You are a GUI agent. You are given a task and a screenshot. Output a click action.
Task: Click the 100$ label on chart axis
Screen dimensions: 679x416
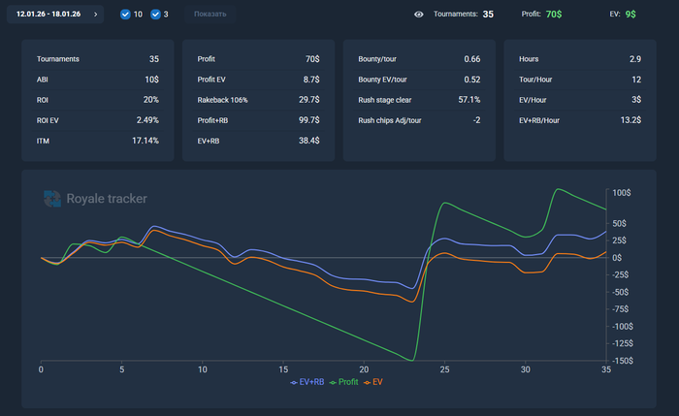[x=622, y=193]
